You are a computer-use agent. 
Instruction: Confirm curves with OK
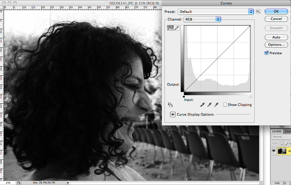point(276,11)
